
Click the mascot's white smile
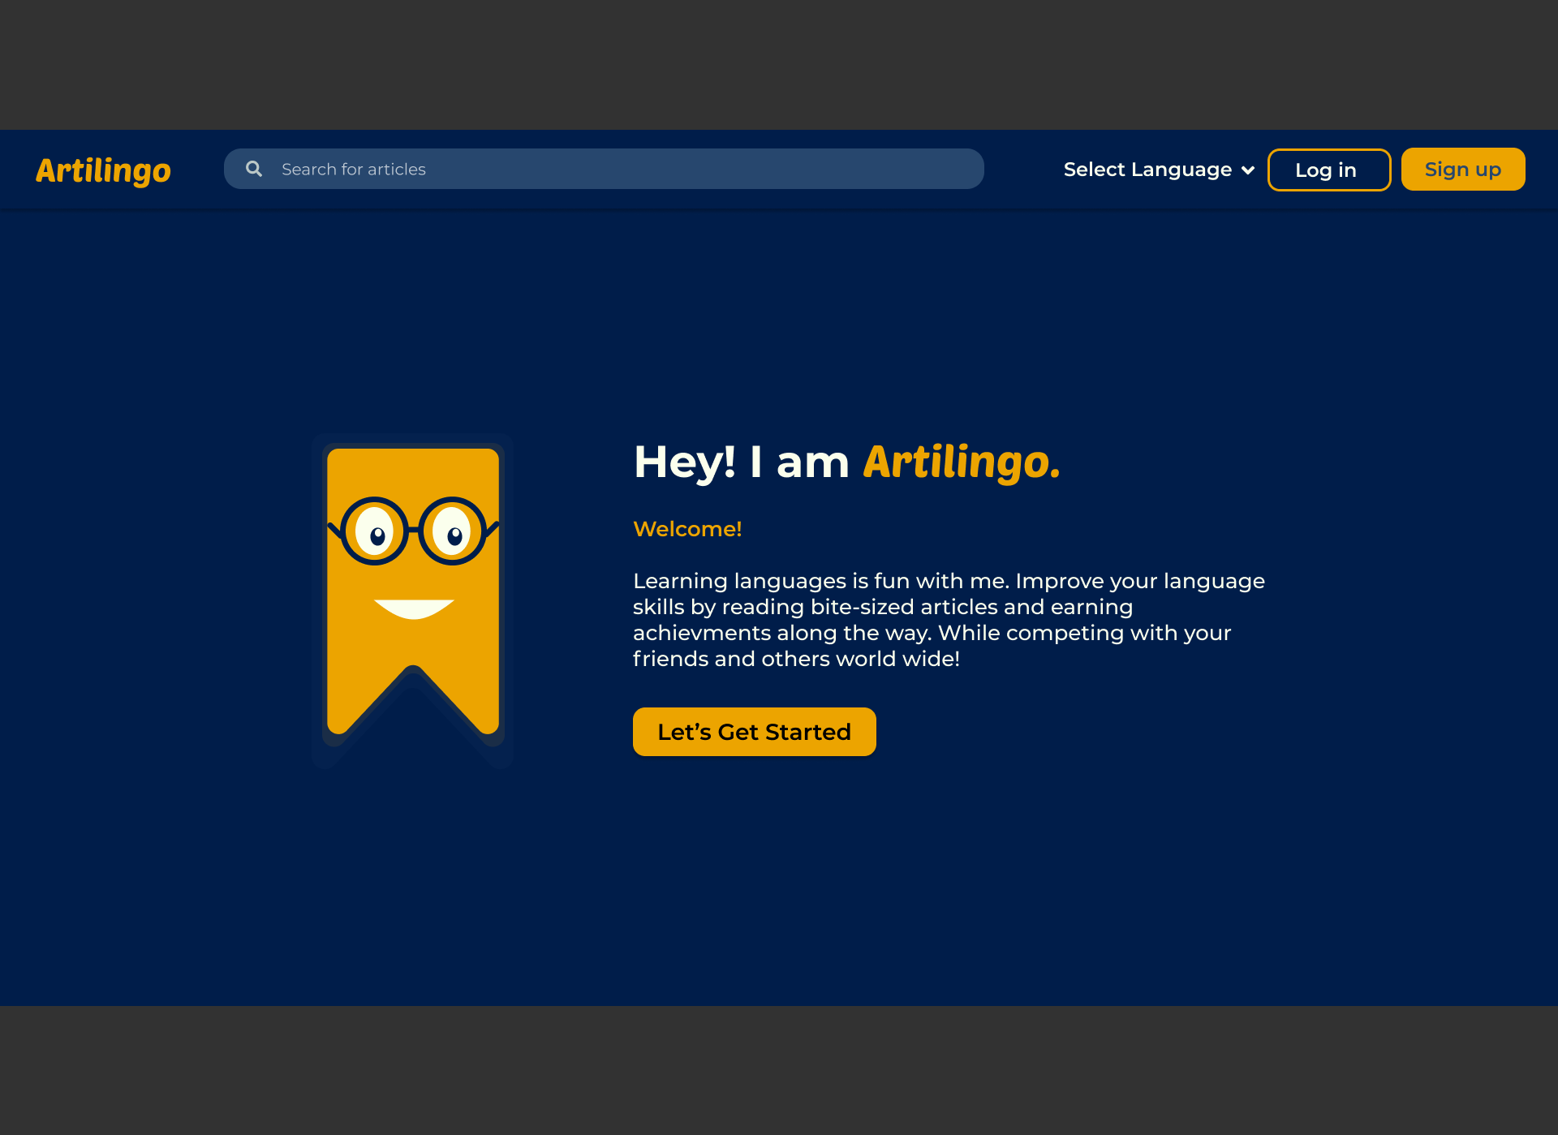(x=414, y=608)
